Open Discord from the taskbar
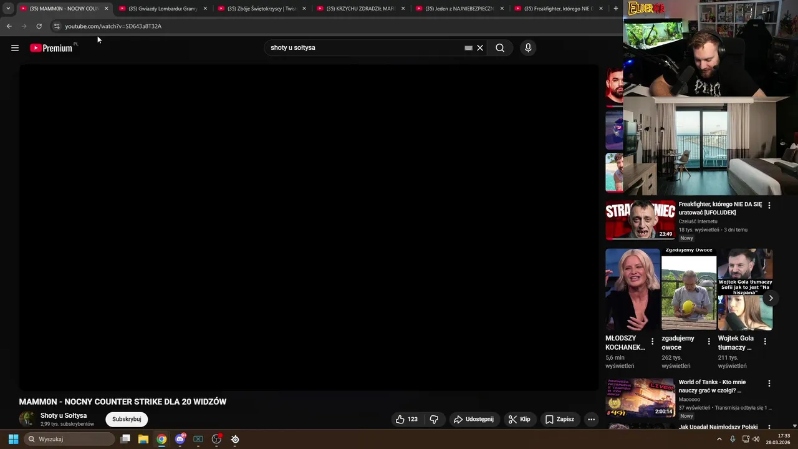Viewport: 798px width, 449px height. point(180,439)
